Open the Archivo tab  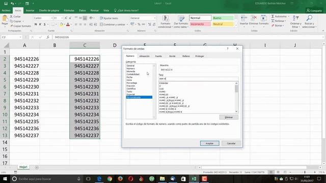coord(6,10)
